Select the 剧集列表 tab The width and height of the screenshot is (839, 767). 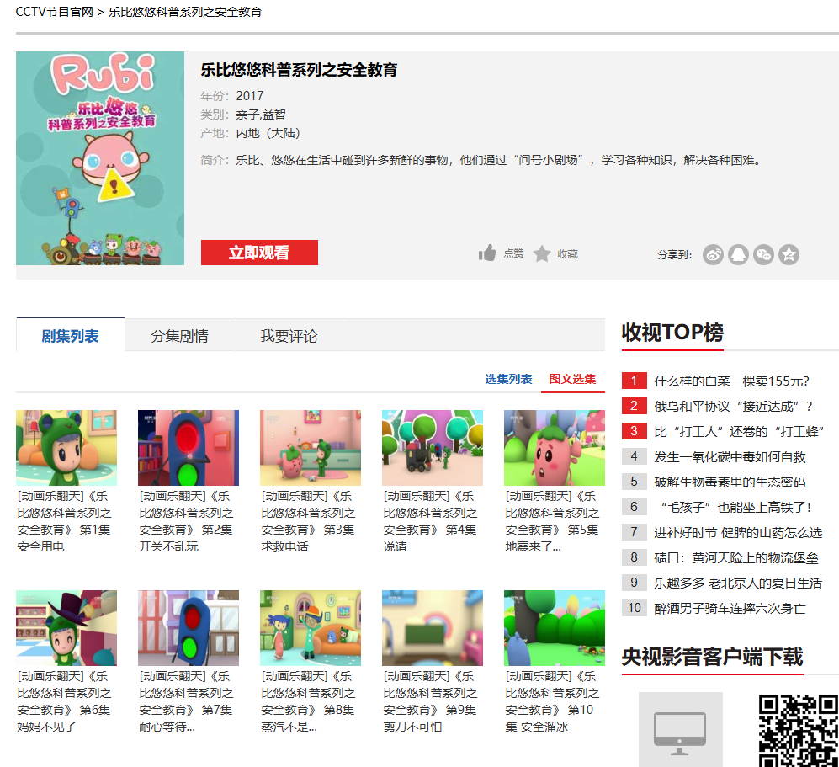[x=70, y=334]
